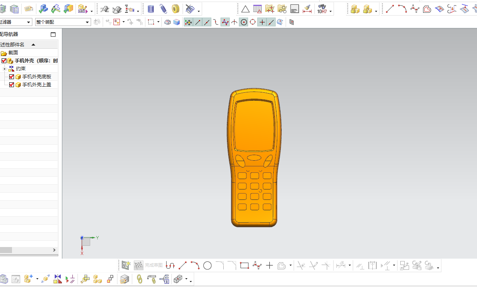Select the rectangle sketch tool

tap(244, 266)
